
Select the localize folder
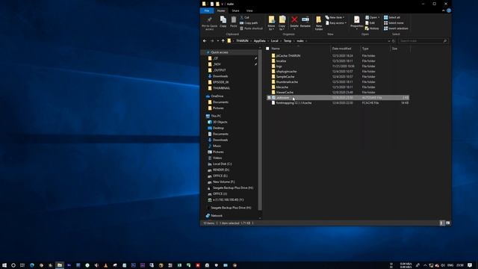281,61
